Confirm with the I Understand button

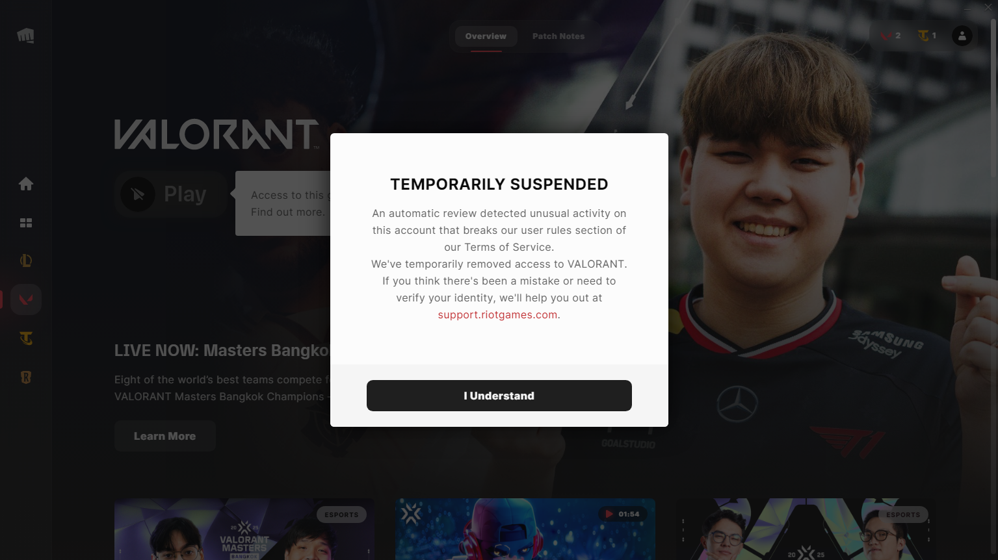click(499, 396)
